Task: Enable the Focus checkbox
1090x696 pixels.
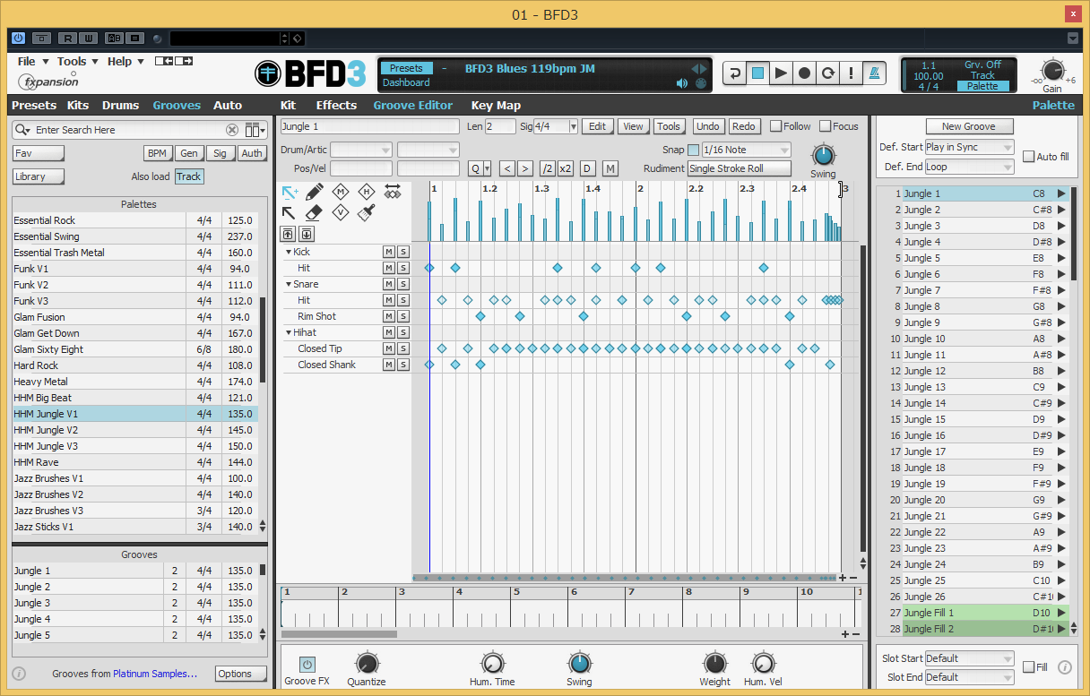Action: (x=825, y=126)
